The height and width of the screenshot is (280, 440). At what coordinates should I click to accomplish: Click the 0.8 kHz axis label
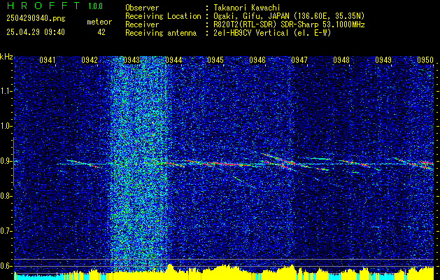point(6,196)
